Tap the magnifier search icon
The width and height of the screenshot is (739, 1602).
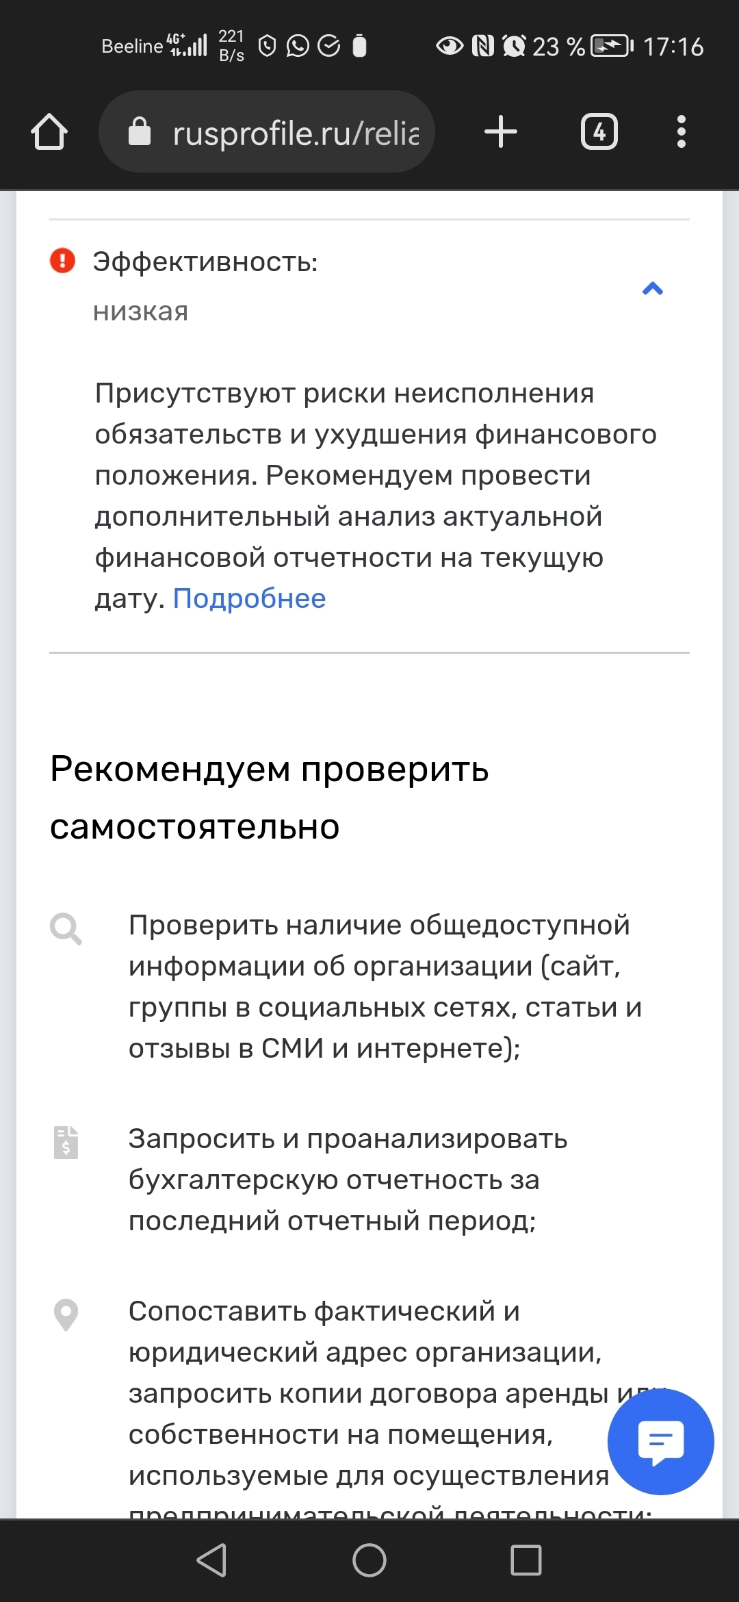point(66,929)
